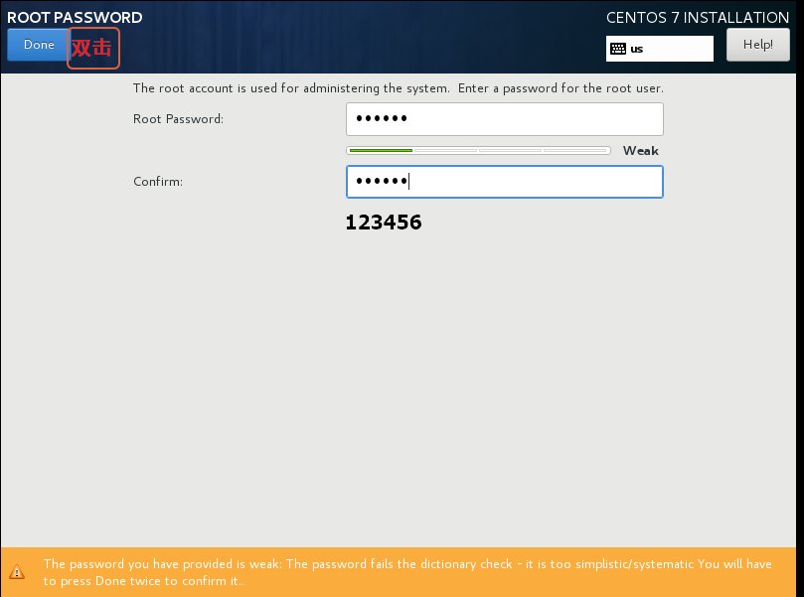The height and width of the screenshot is (597, 804).
Task: Click the weak password warning message
Action: pos(407,572)
